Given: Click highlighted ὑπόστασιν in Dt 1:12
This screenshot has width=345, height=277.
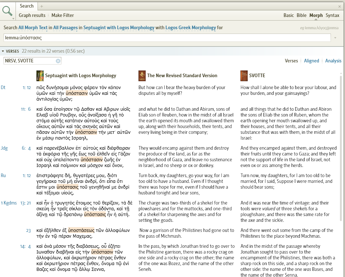Looking at the screenshot, I should (x=77, y=93).
